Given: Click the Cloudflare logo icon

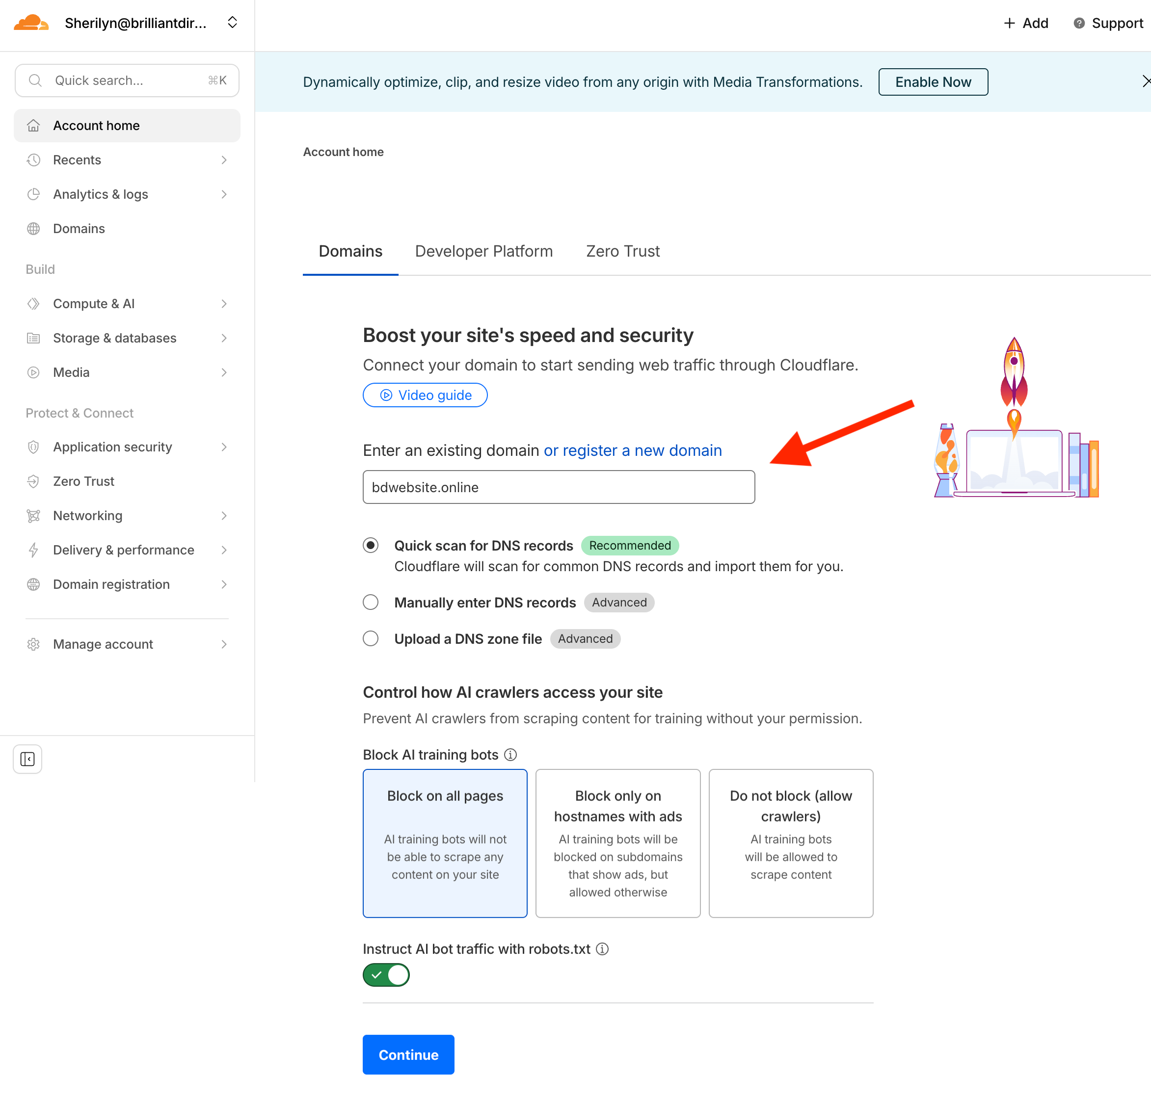Looking at the screenshot, I should (x=30, y=23).
